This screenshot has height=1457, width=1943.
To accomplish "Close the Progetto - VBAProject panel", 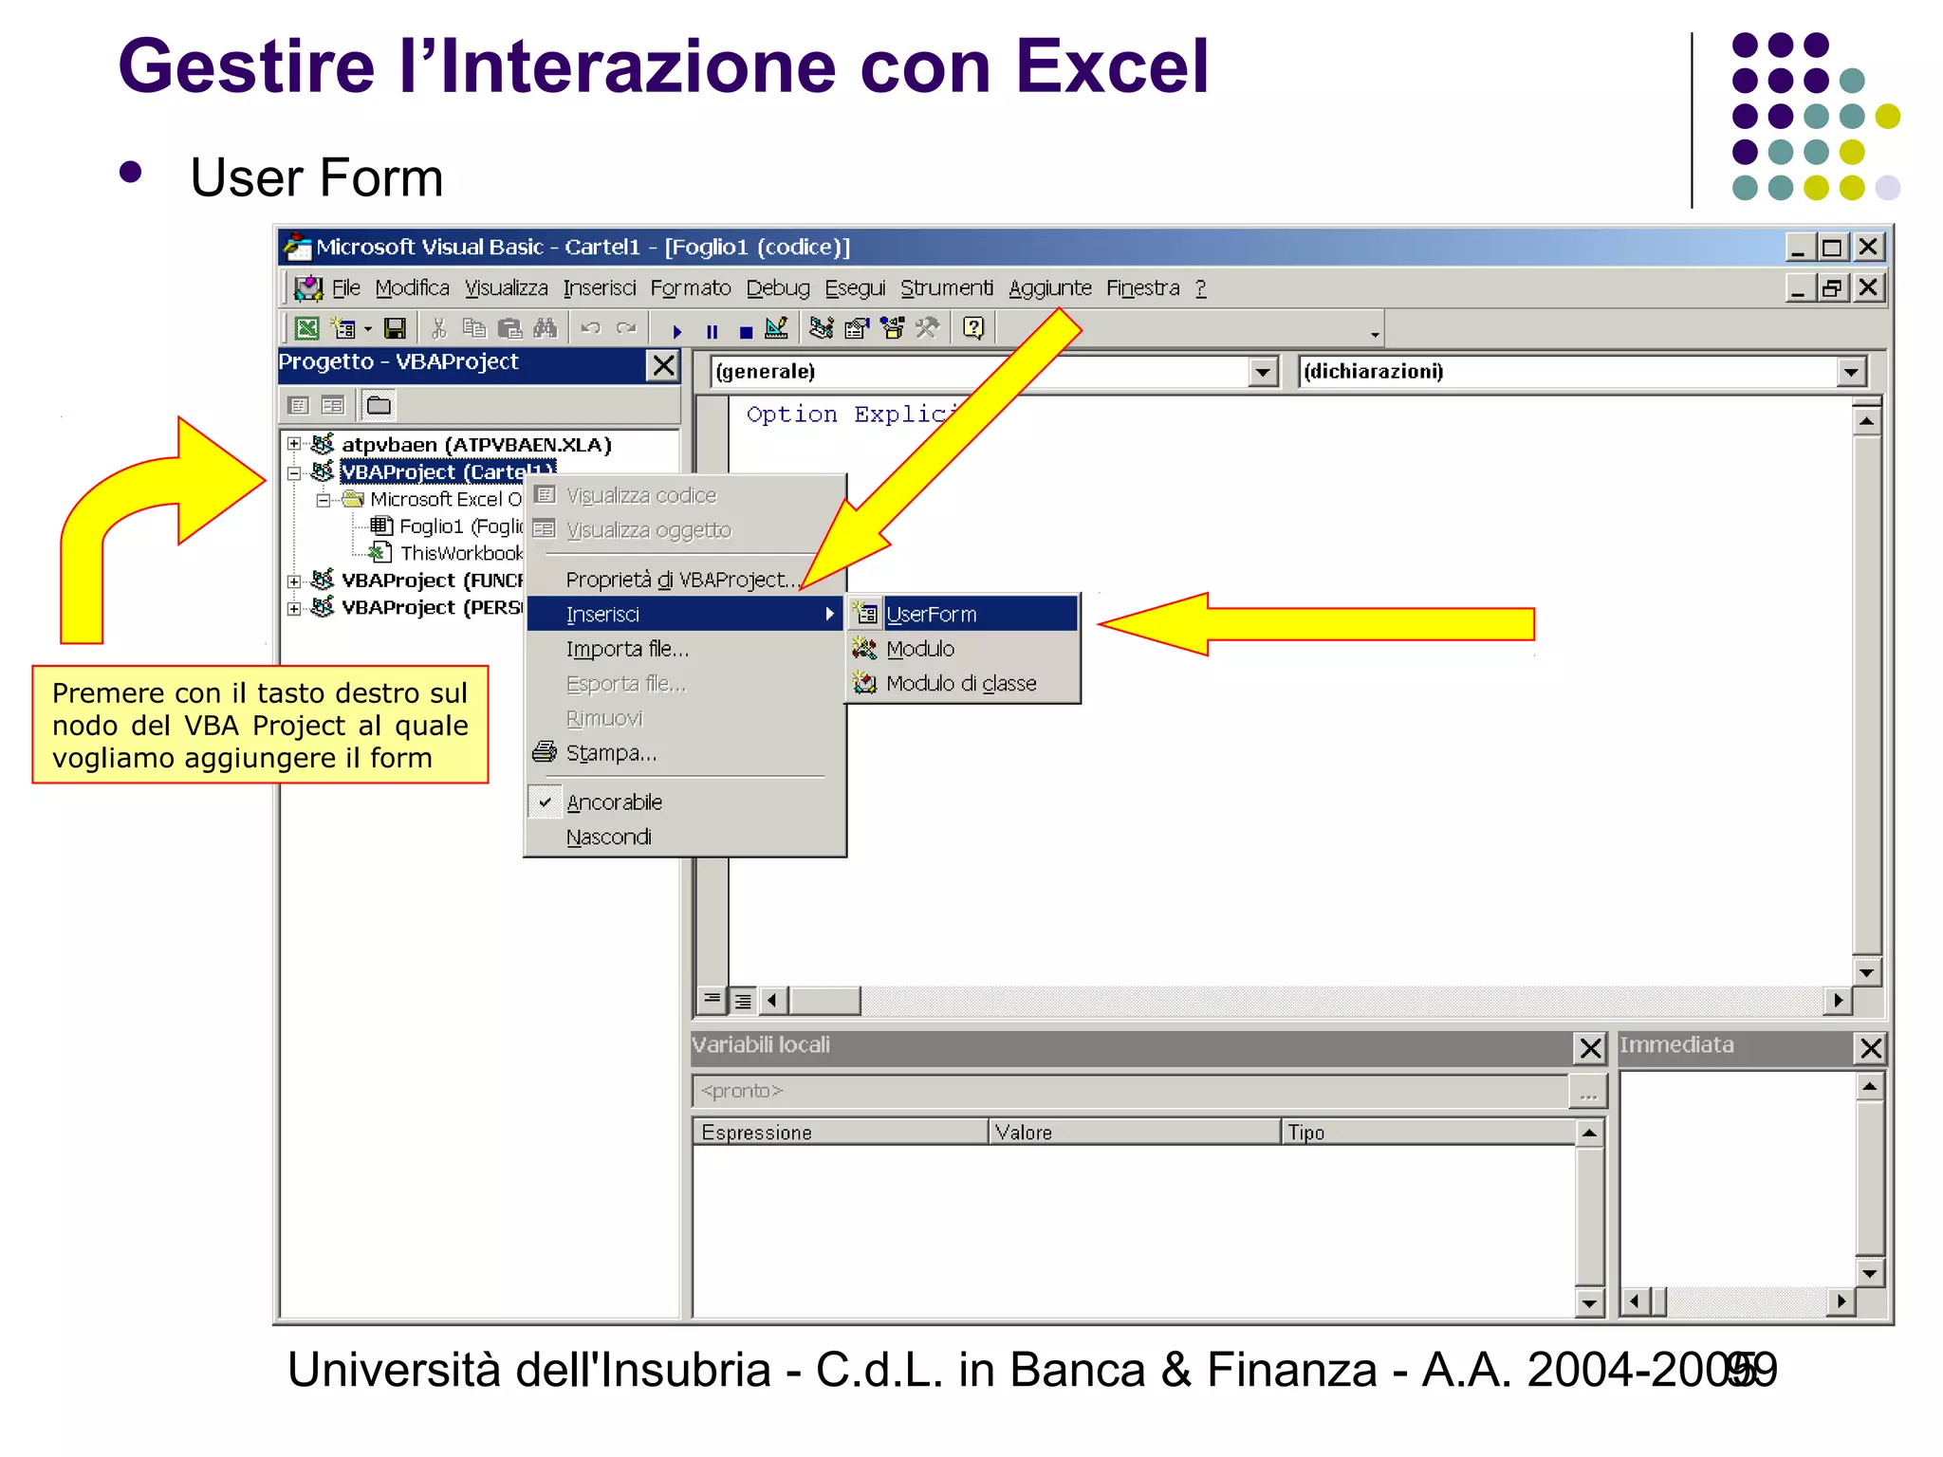I will point(664,365).
